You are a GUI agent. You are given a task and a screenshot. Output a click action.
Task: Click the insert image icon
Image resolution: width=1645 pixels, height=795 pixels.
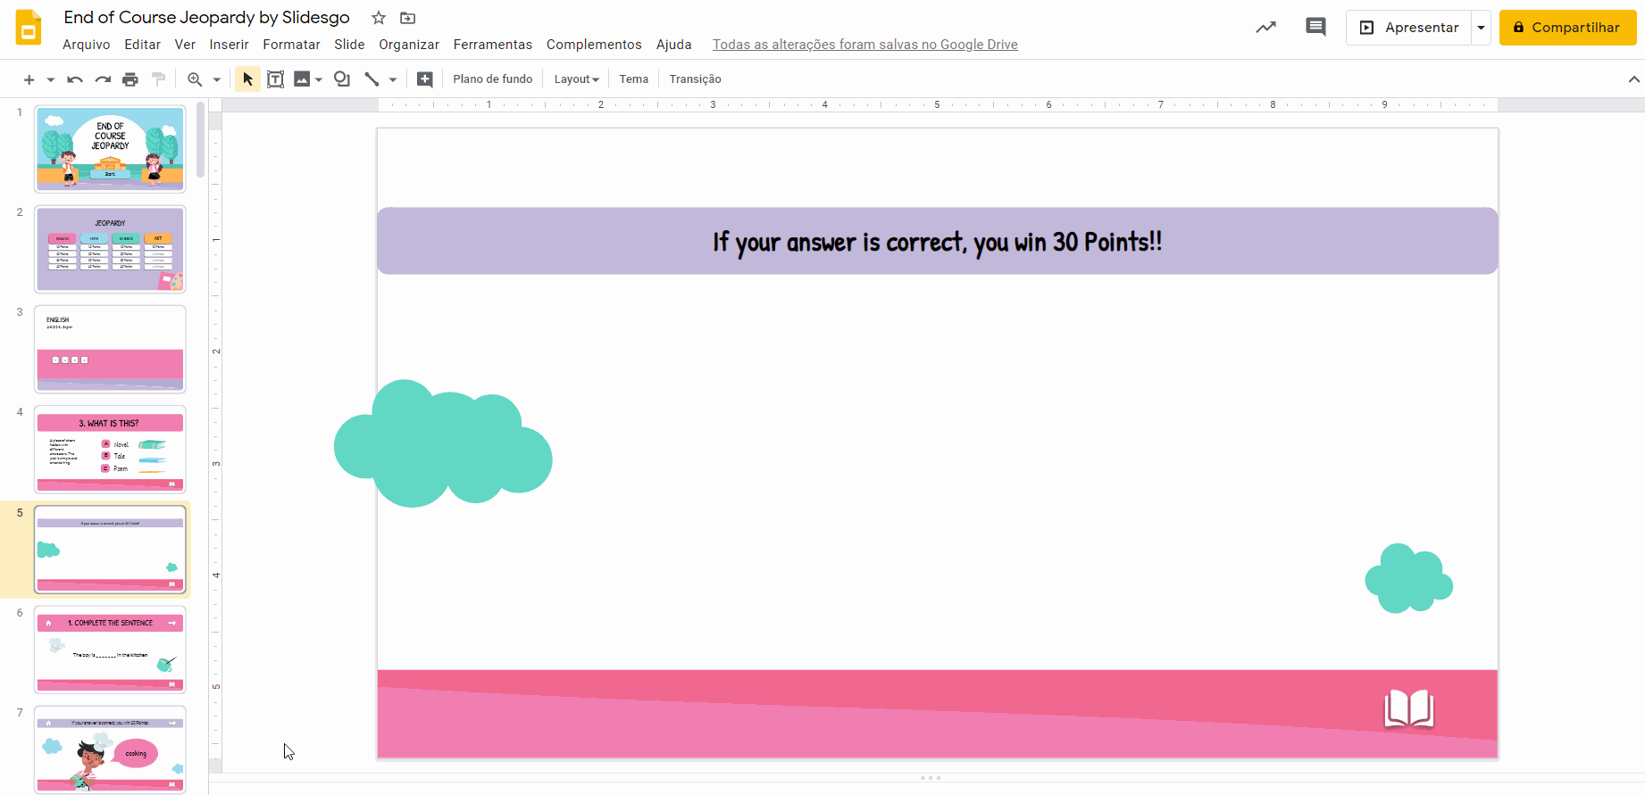click(302, 79)
